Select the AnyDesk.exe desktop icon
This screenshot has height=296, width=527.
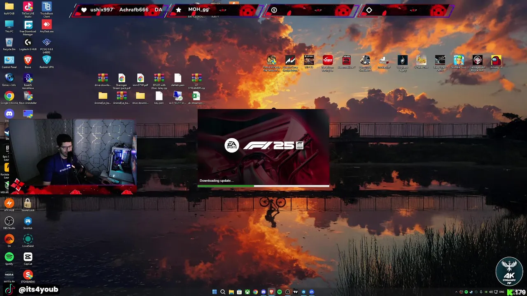(47, 26)
